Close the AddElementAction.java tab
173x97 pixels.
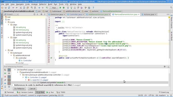pos(109,15)
